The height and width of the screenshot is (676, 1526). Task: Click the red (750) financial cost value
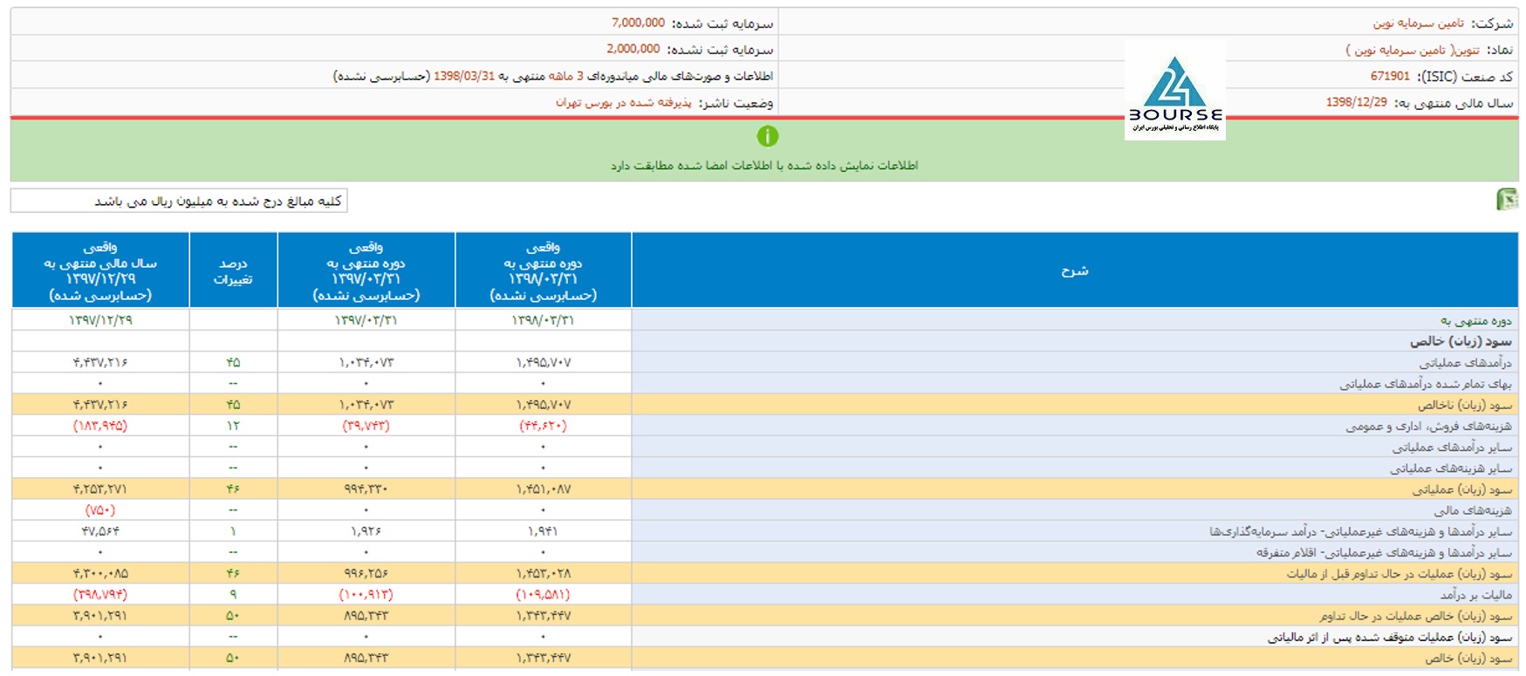tap(100, 510)
